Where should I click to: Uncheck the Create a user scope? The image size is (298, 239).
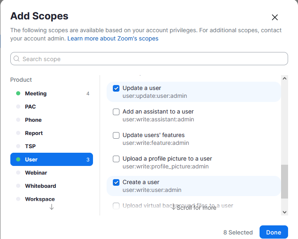pyautogui.click(x=116, y=182)
